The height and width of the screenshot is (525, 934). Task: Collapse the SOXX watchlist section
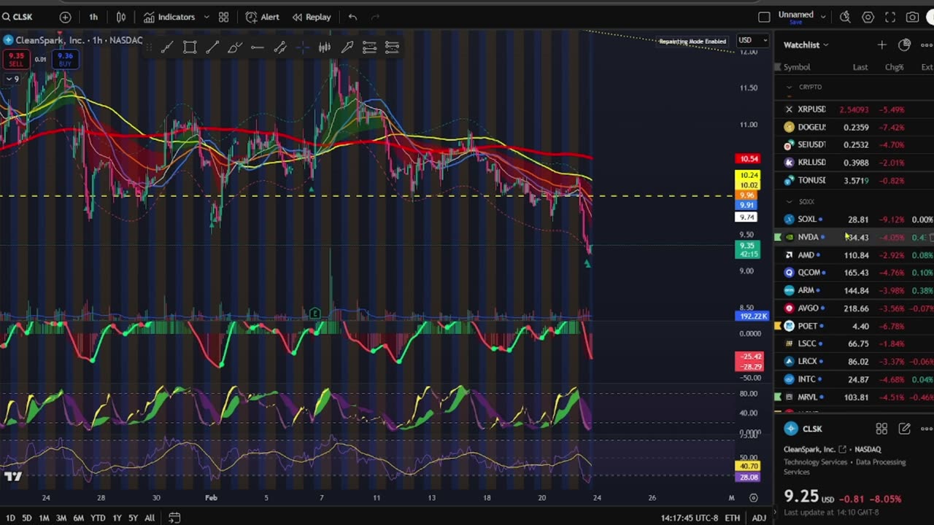coord(789,201)
